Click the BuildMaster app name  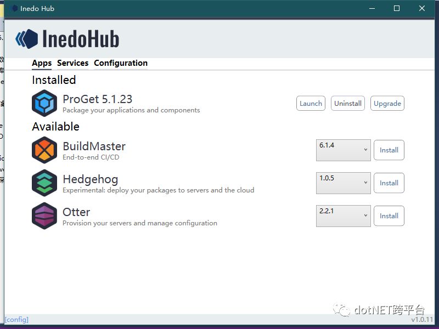pos(94,146)
